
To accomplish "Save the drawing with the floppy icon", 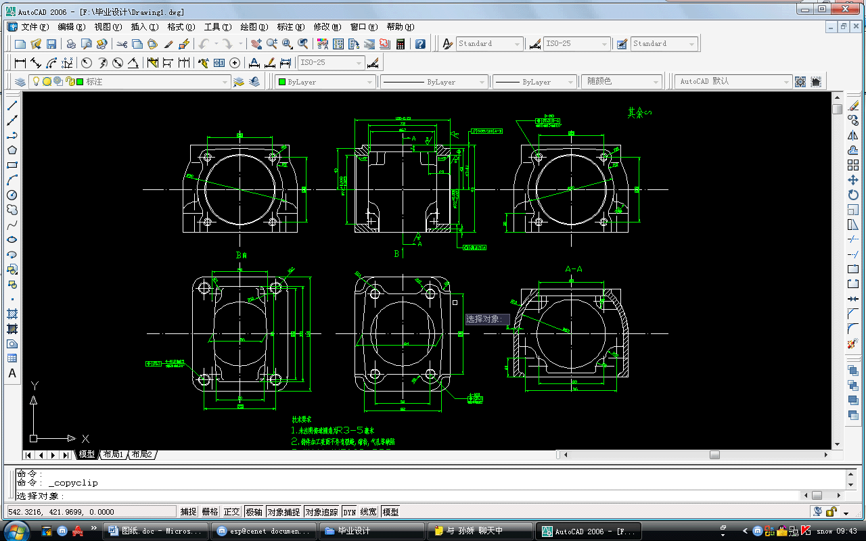I will coord(51,44).
